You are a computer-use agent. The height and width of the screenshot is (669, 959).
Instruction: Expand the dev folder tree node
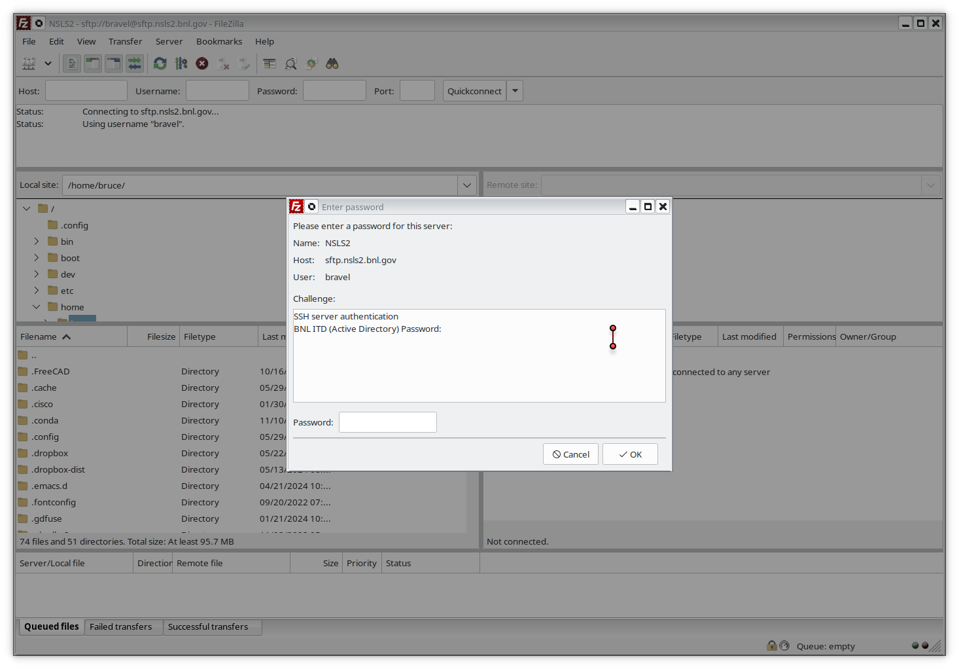click(37, 274)
